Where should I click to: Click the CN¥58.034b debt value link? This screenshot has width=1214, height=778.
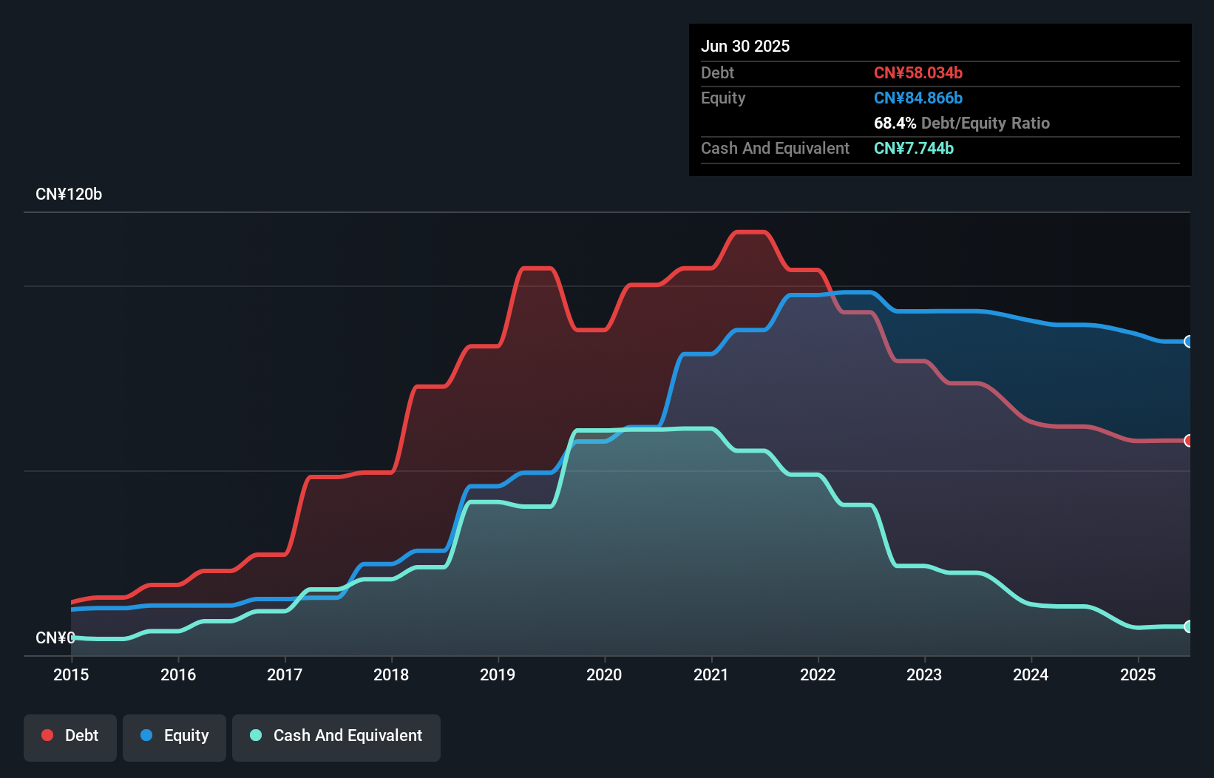click(x=918, y=73)
